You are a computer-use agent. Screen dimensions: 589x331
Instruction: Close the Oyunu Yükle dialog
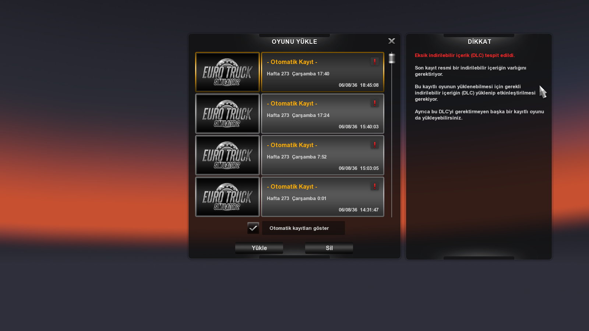pyautogui.click(x=392, y=41)
